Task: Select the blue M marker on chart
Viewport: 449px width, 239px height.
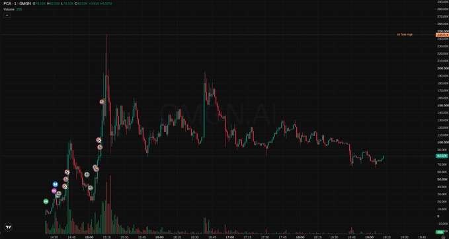Action: pos(56,184)
